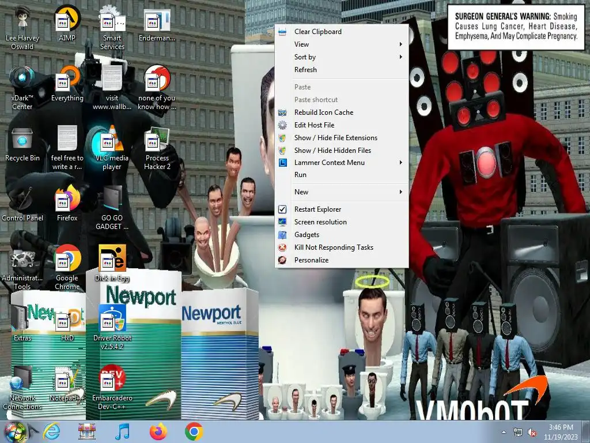The image size is (590, 443).
Task: Open the music note taskbar app
Action: pyautogui.click(x=122, y=431)
